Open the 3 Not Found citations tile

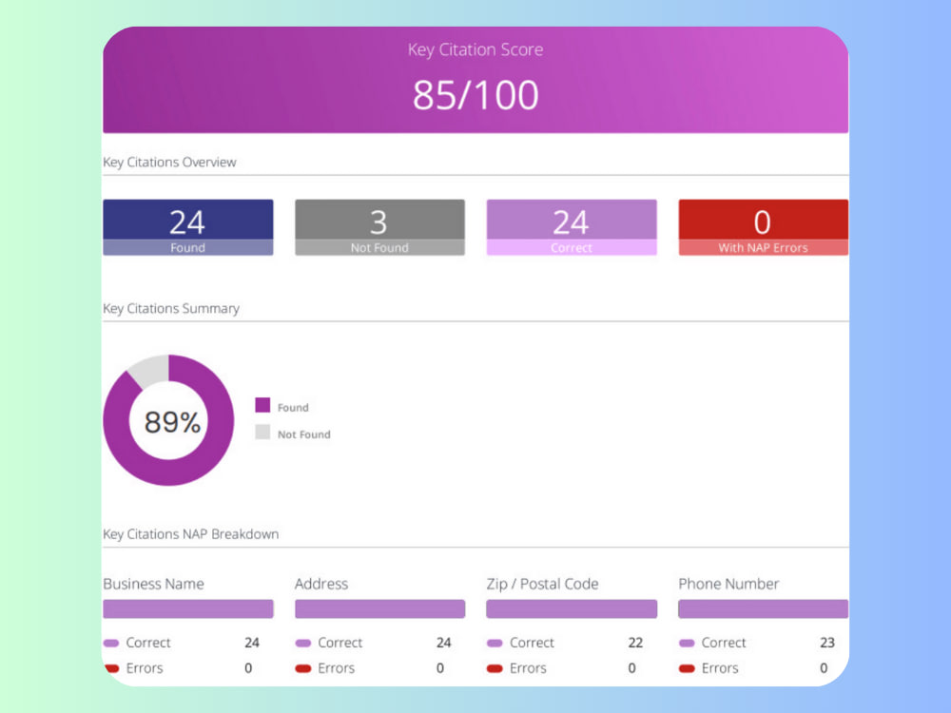tap(379, 227)
